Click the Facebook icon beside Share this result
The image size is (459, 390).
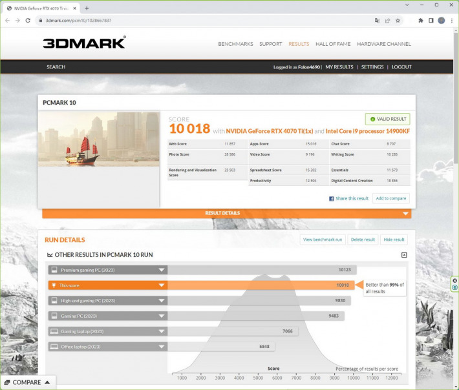pyautogui.click(x=332, y=199)
